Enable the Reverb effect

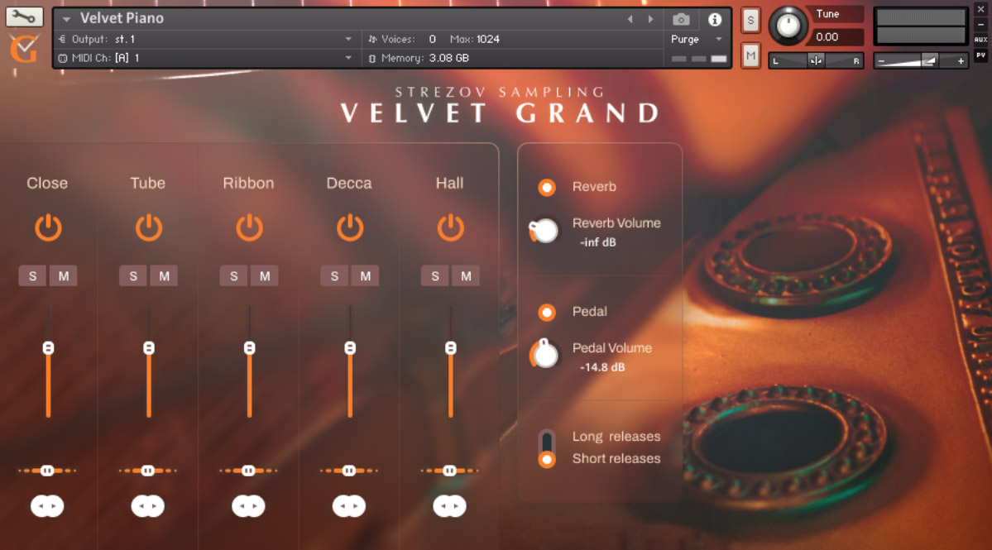click(x=546, y=188)
